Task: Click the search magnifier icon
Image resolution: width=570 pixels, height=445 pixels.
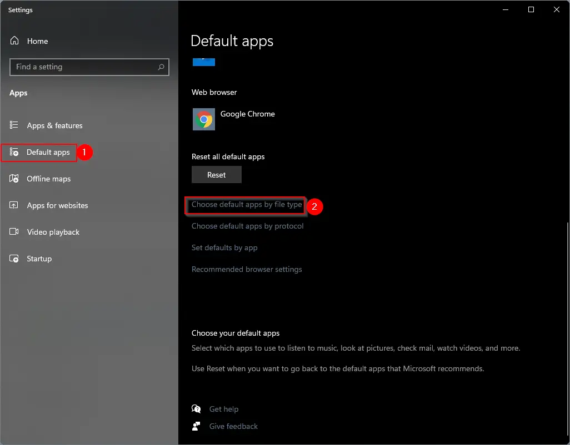Action: 161,67
